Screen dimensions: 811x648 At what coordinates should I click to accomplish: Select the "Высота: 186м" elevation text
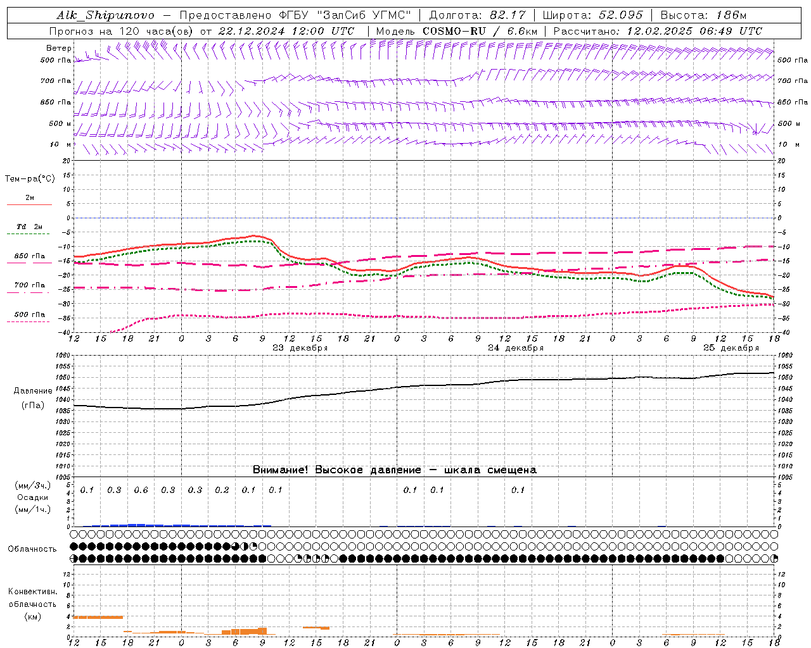click(704, 15)
